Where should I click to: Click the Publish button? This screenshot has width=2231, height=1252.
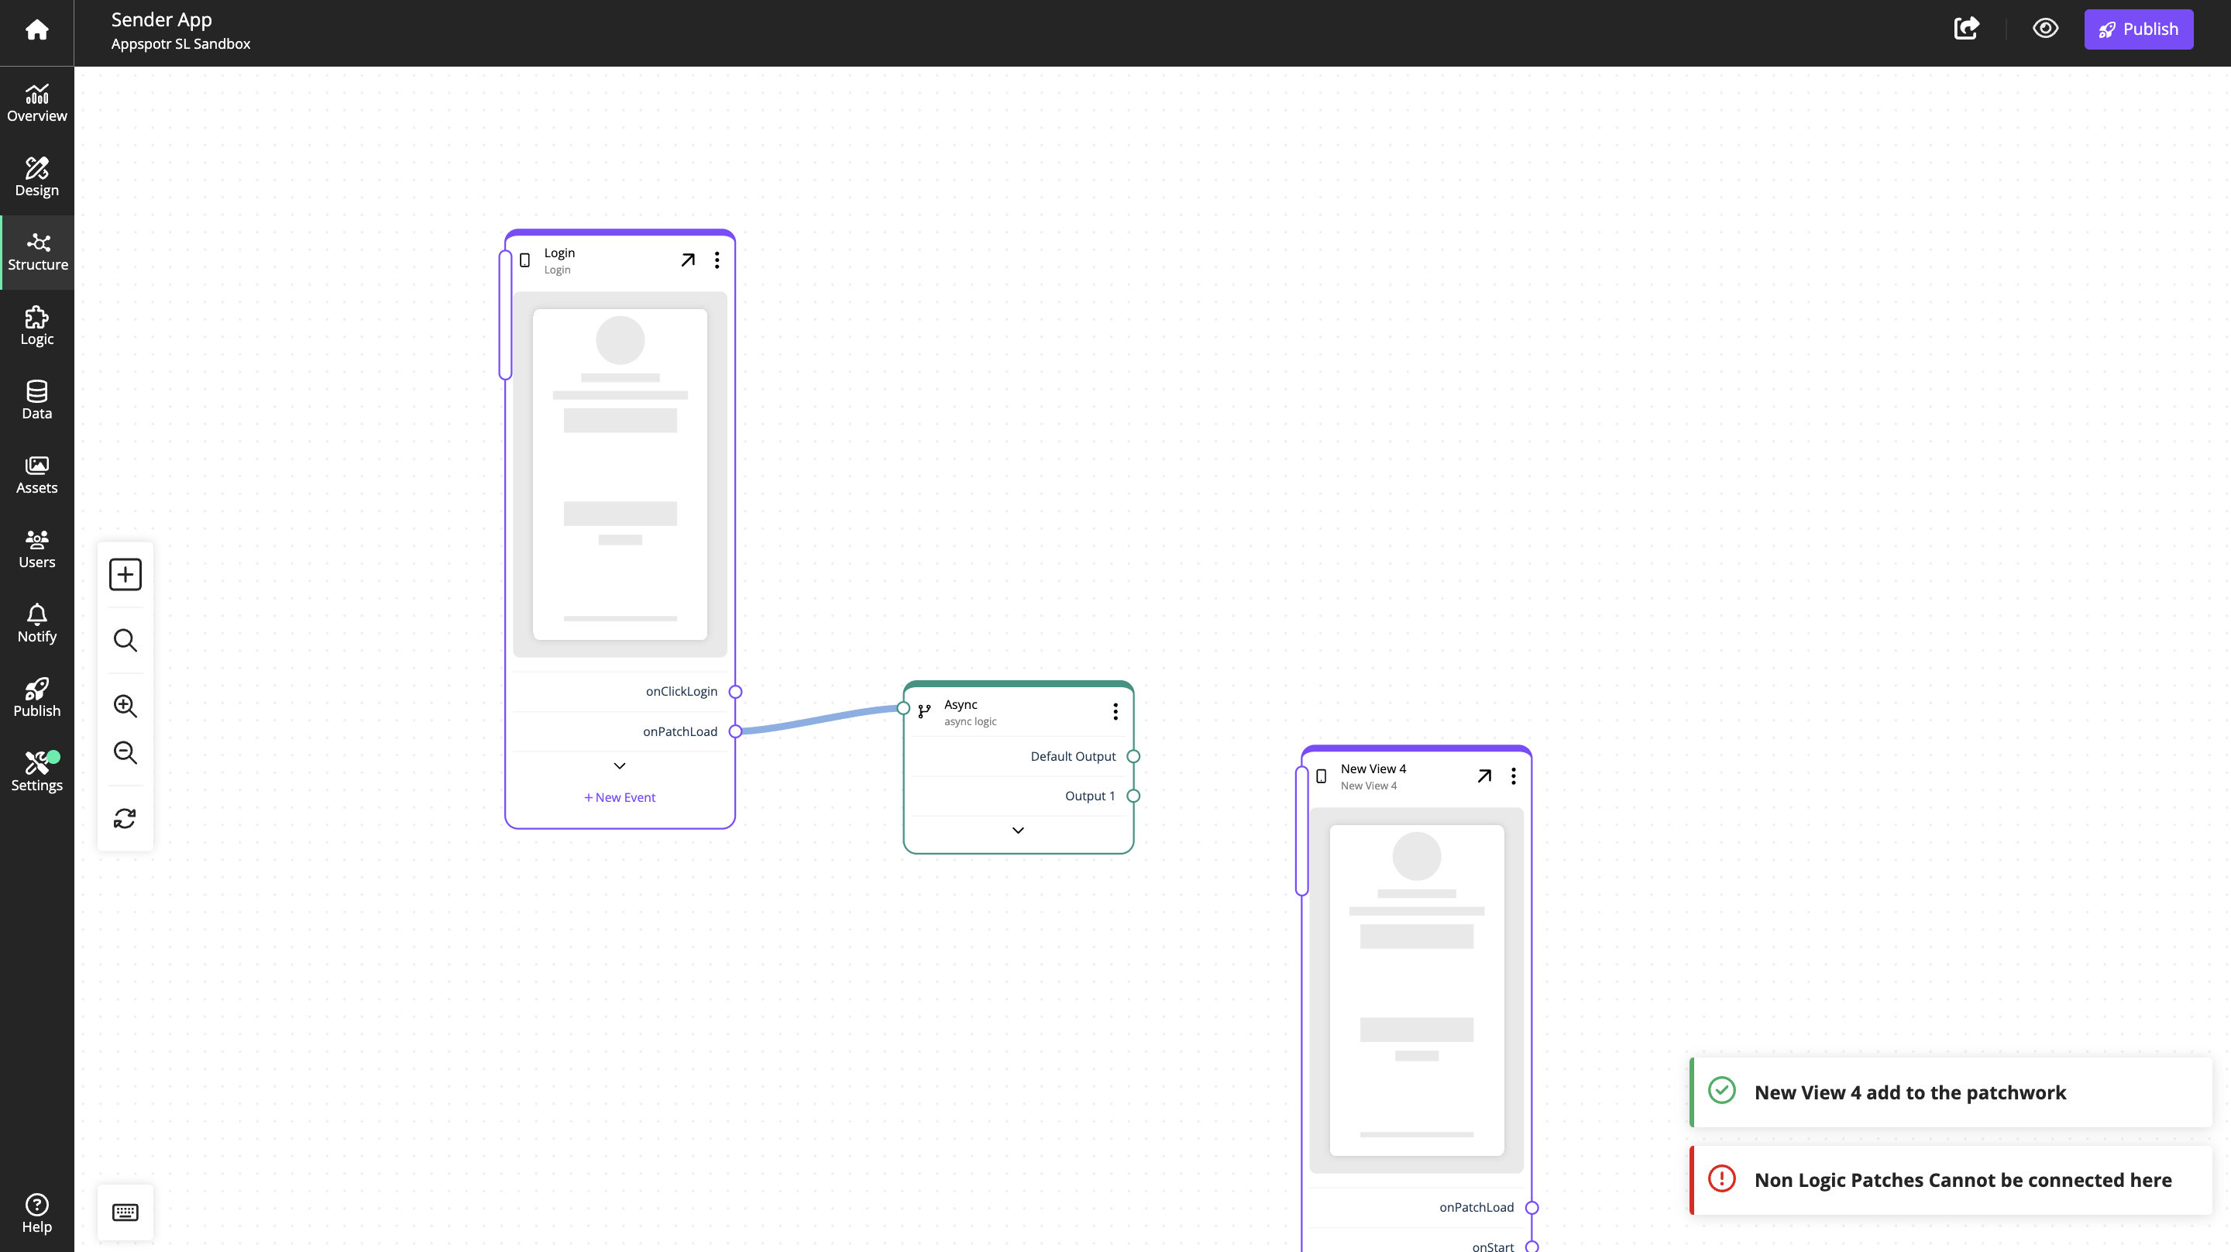2139,28
